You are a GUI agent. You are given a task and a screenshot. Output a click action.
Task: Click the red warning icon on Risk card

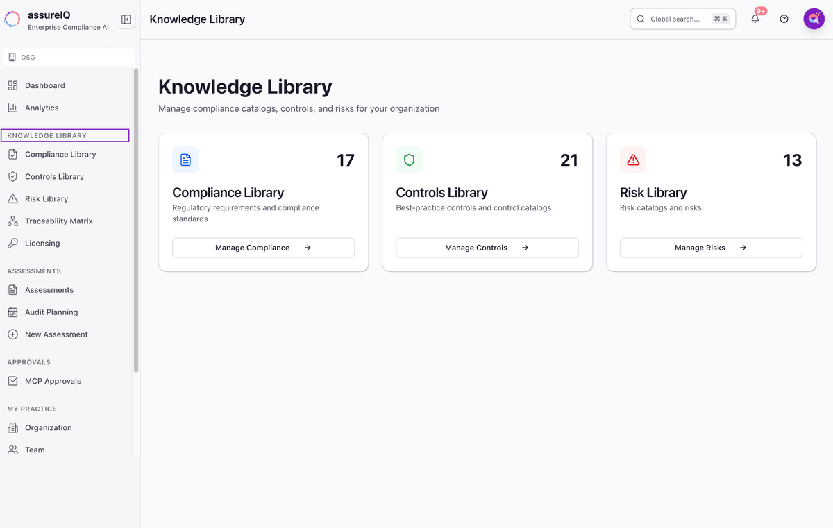633,160
